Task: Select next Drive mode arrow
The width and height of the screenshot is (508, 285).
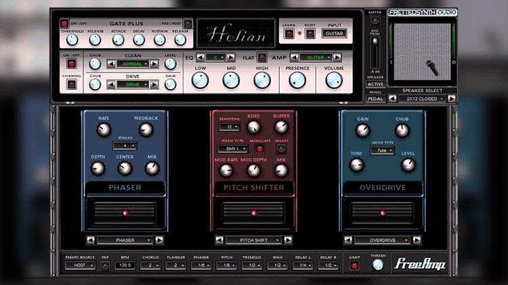Action: click(154, 84)
